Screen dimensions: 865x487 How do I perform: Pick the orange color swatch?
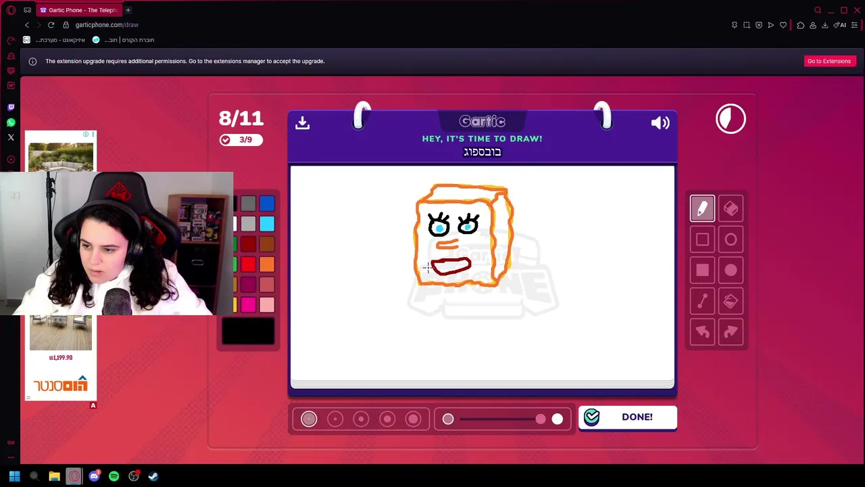(267, 264)
